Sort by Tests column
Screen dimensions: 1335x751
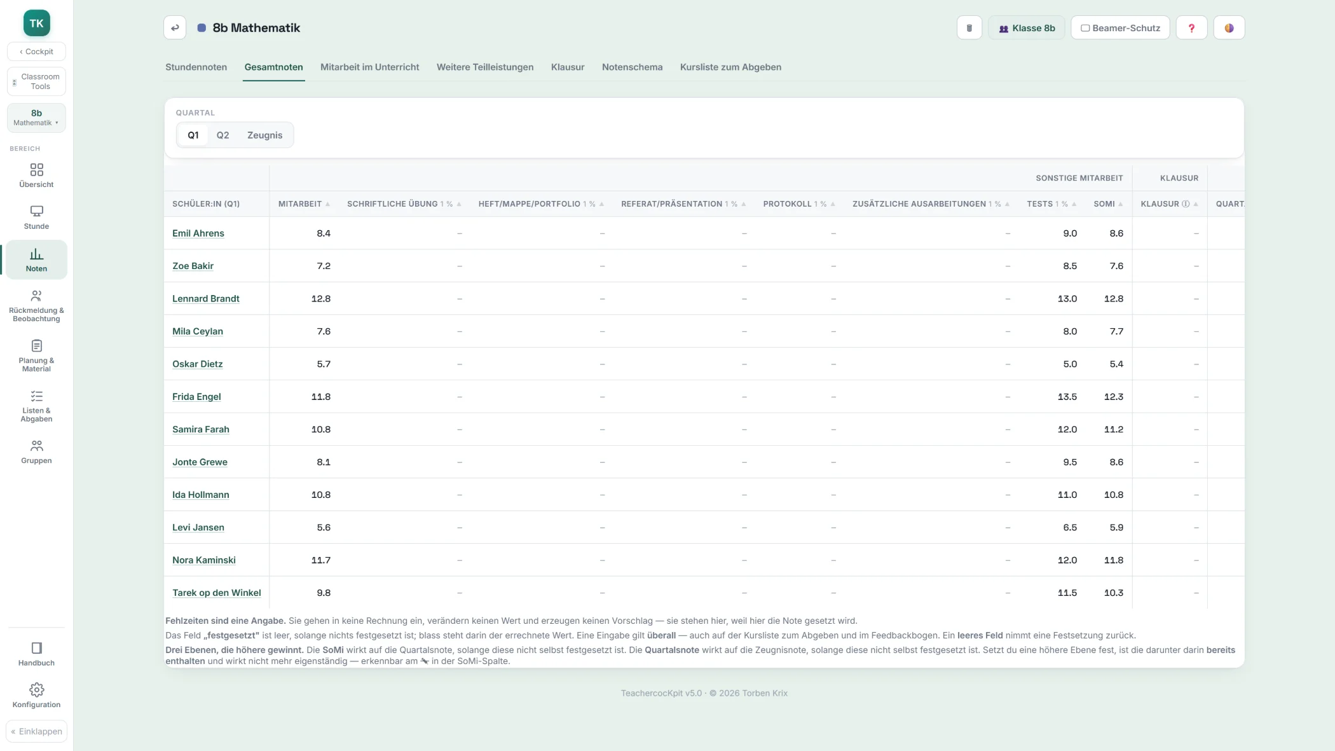(x=1051, y=204)
